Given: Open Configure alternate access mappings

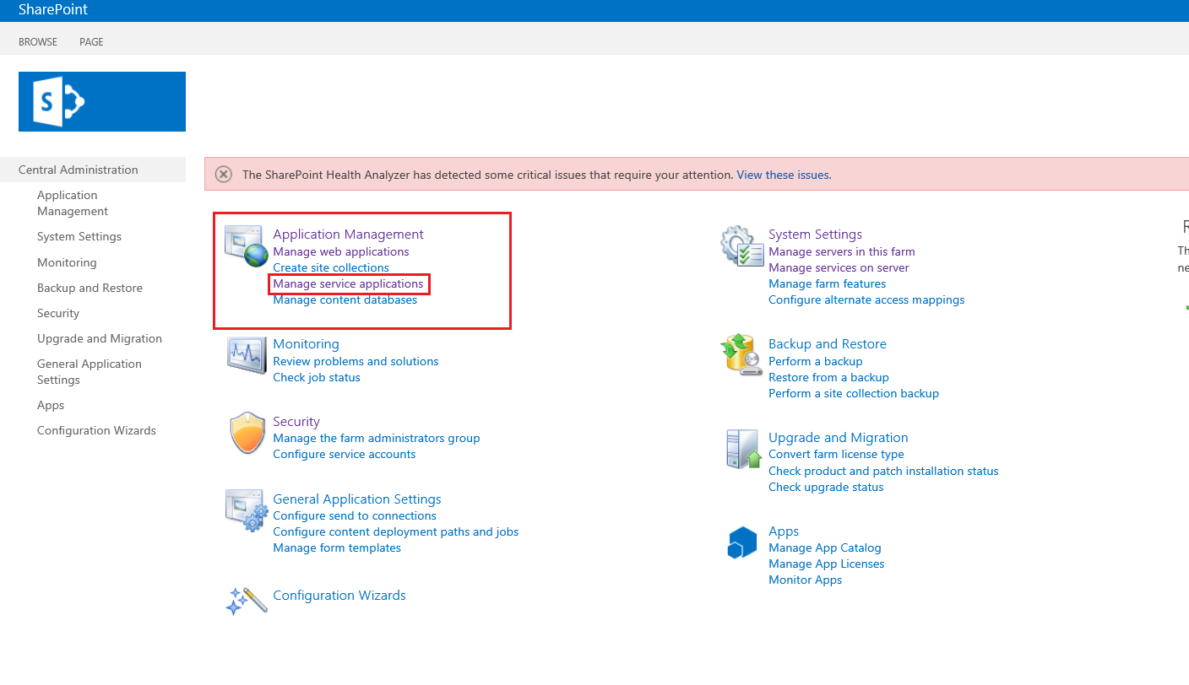Looking at the screenshot, I should (x=866, y=299).
